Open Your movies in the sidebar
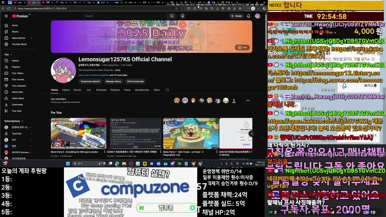The image size is (386, 217). [x=18, y=80]
